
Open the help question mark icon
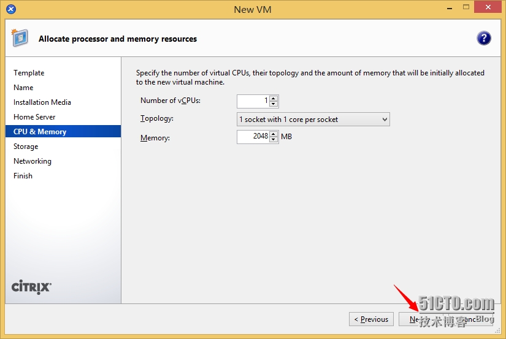pyautogui.click(x=483, y=39)
